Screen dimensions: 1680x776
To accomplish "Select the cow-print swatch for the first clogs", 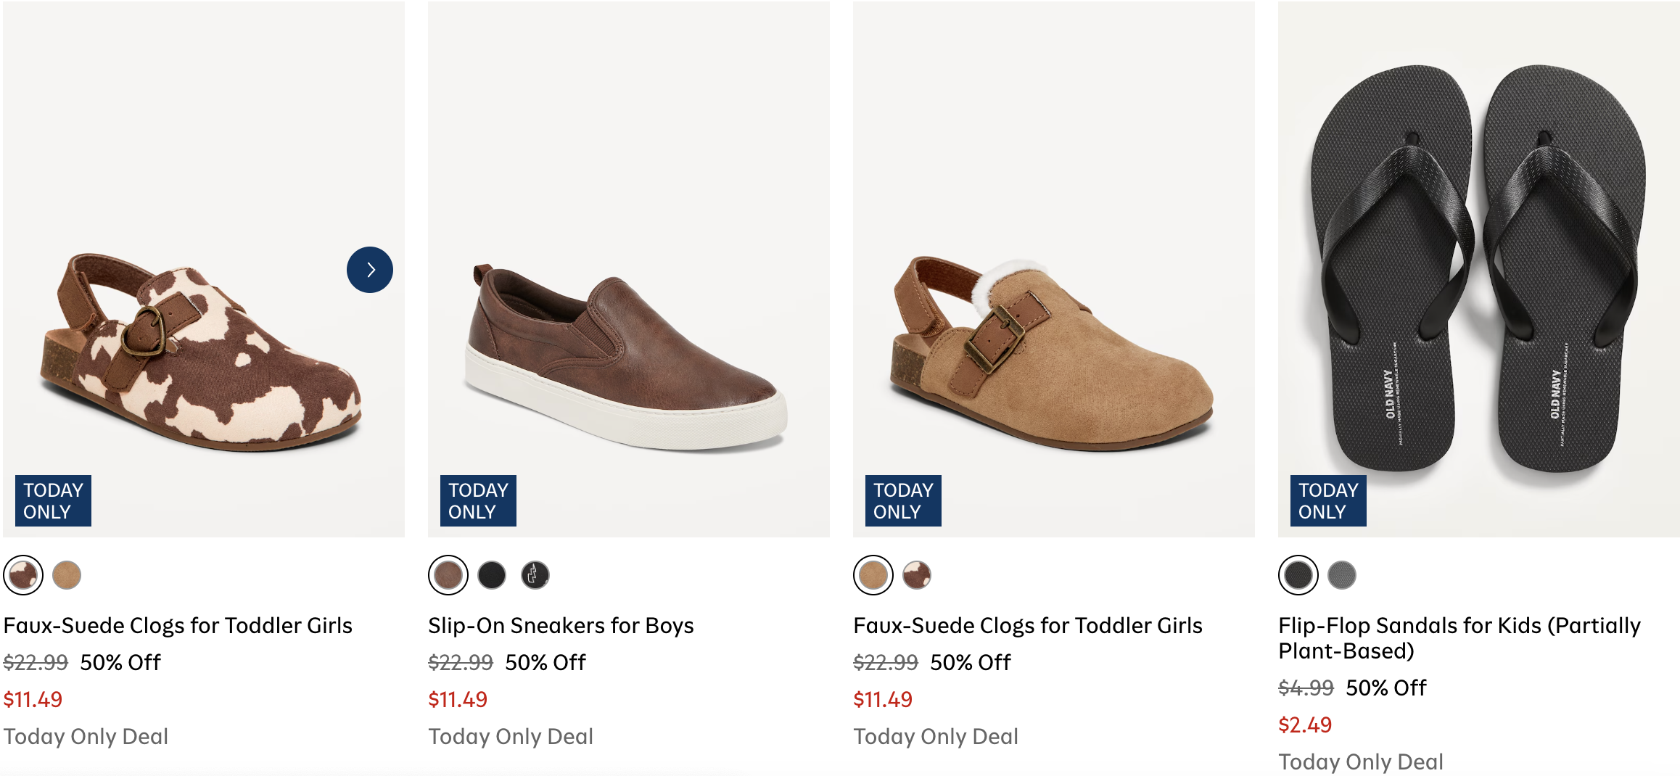I will (23, 575).
